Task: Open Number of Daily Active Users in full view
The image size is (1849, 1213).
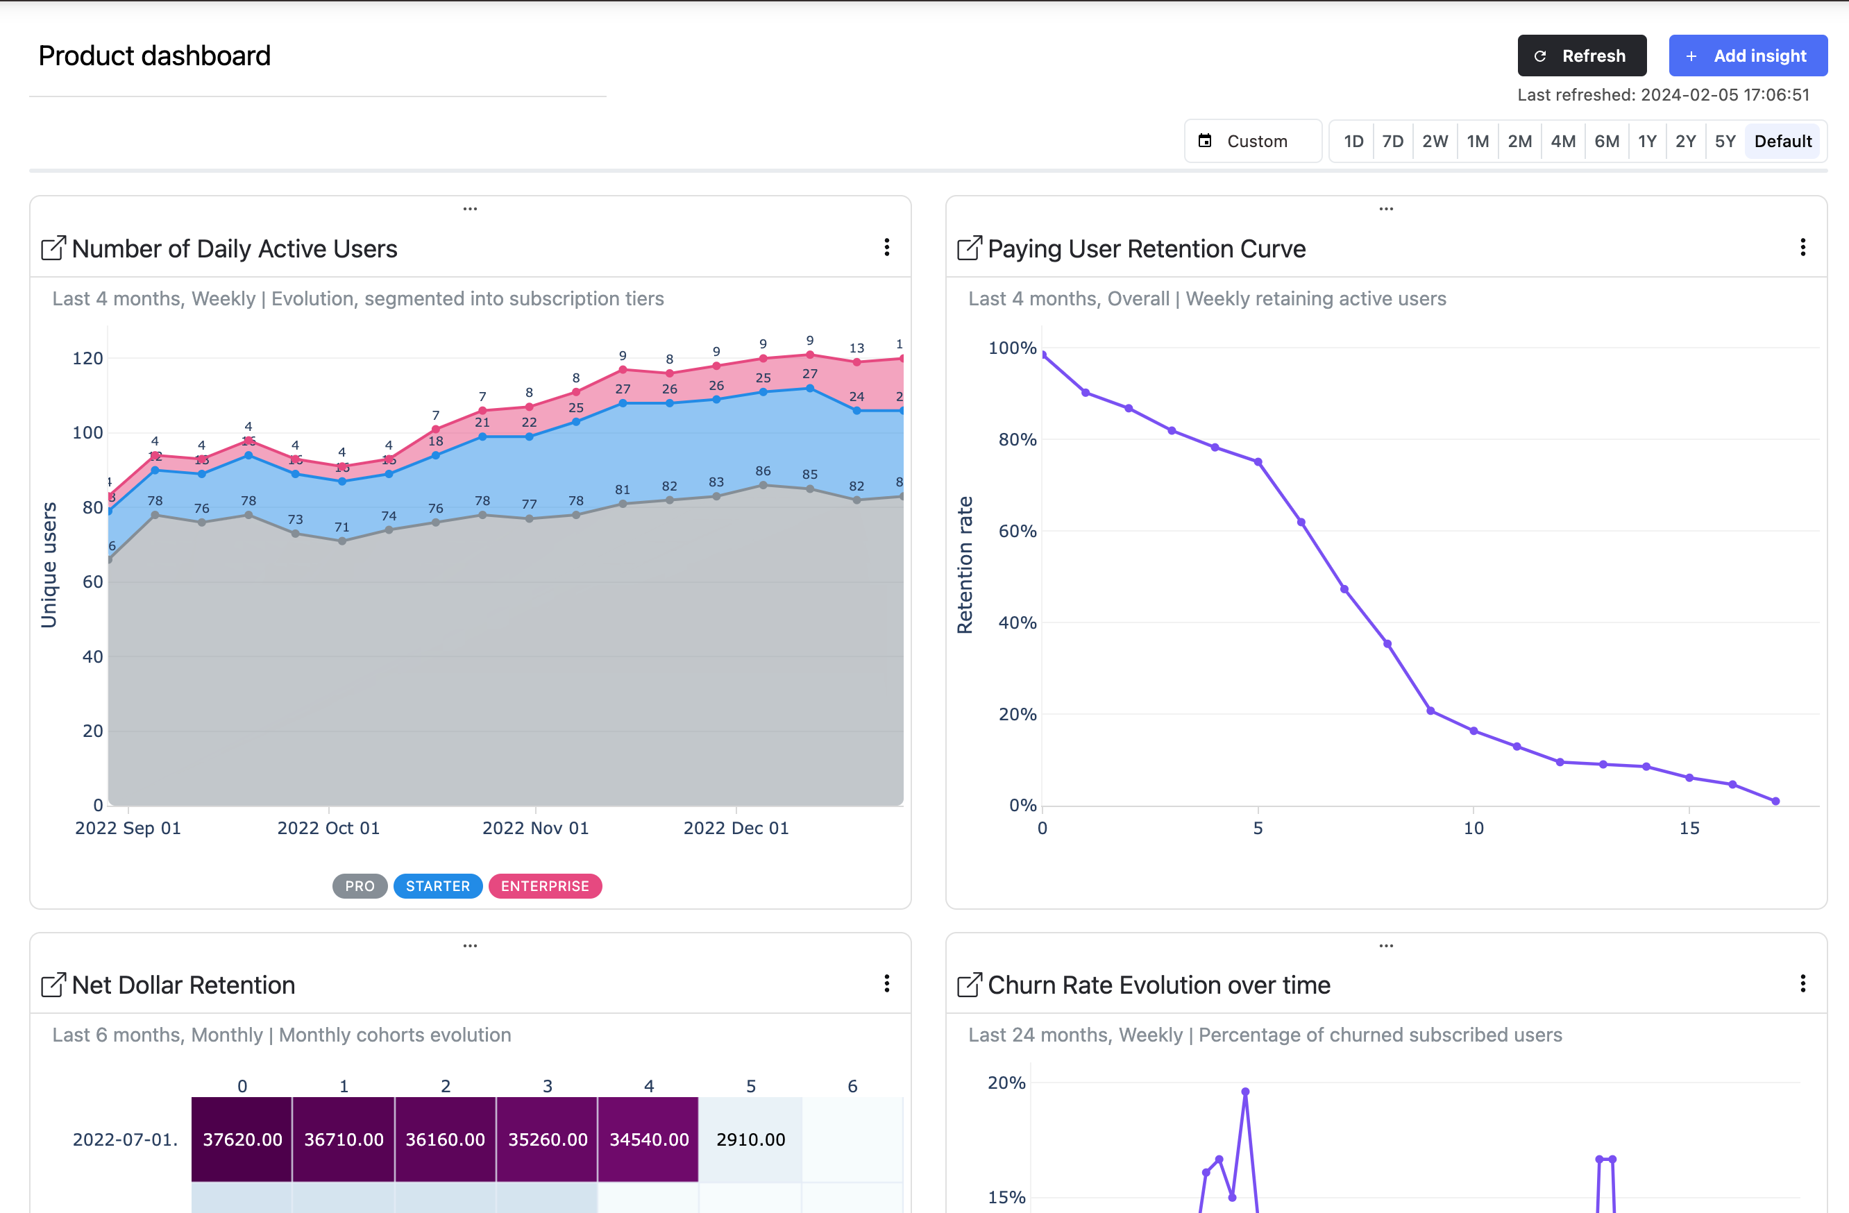Action: pos(53,248)
